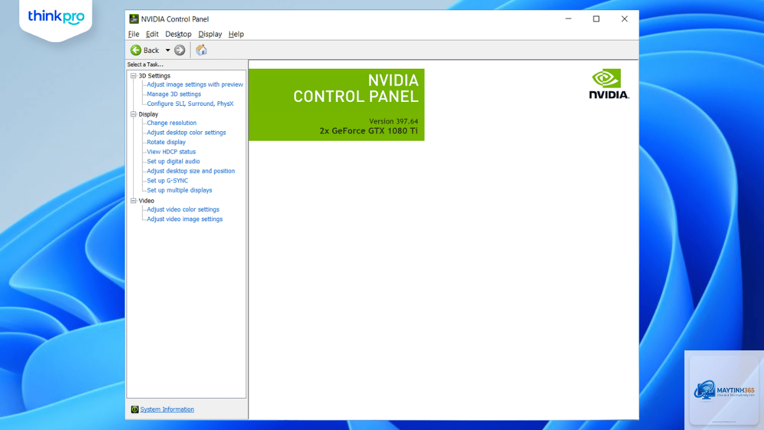Open Adjust desktop color settings
Viewport: 764px width, 430px height.
187,133
